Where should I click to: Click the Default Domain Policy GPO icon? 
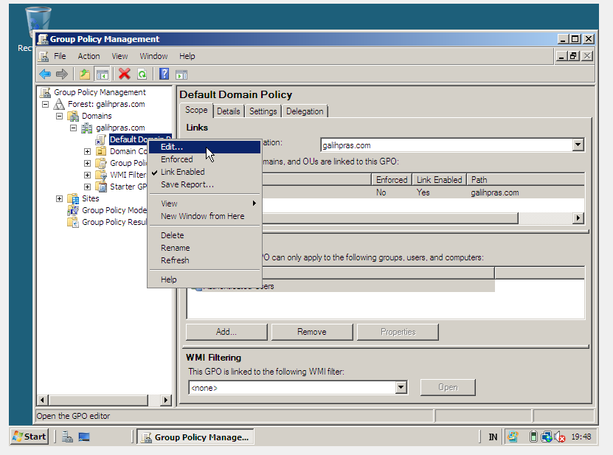101,139
